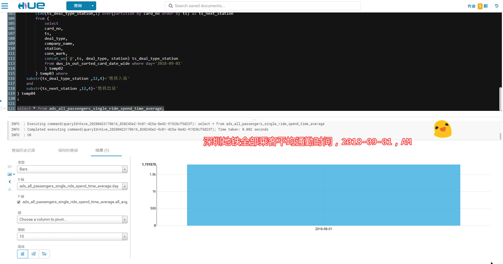503x264 pixels.
Task: Open the 组 Choose a column to pivot dropdown
Action: 72,220
